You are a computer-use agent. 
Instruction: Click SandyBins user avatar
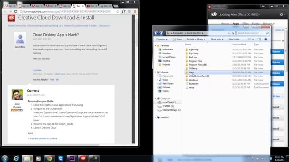pos(20,38)
